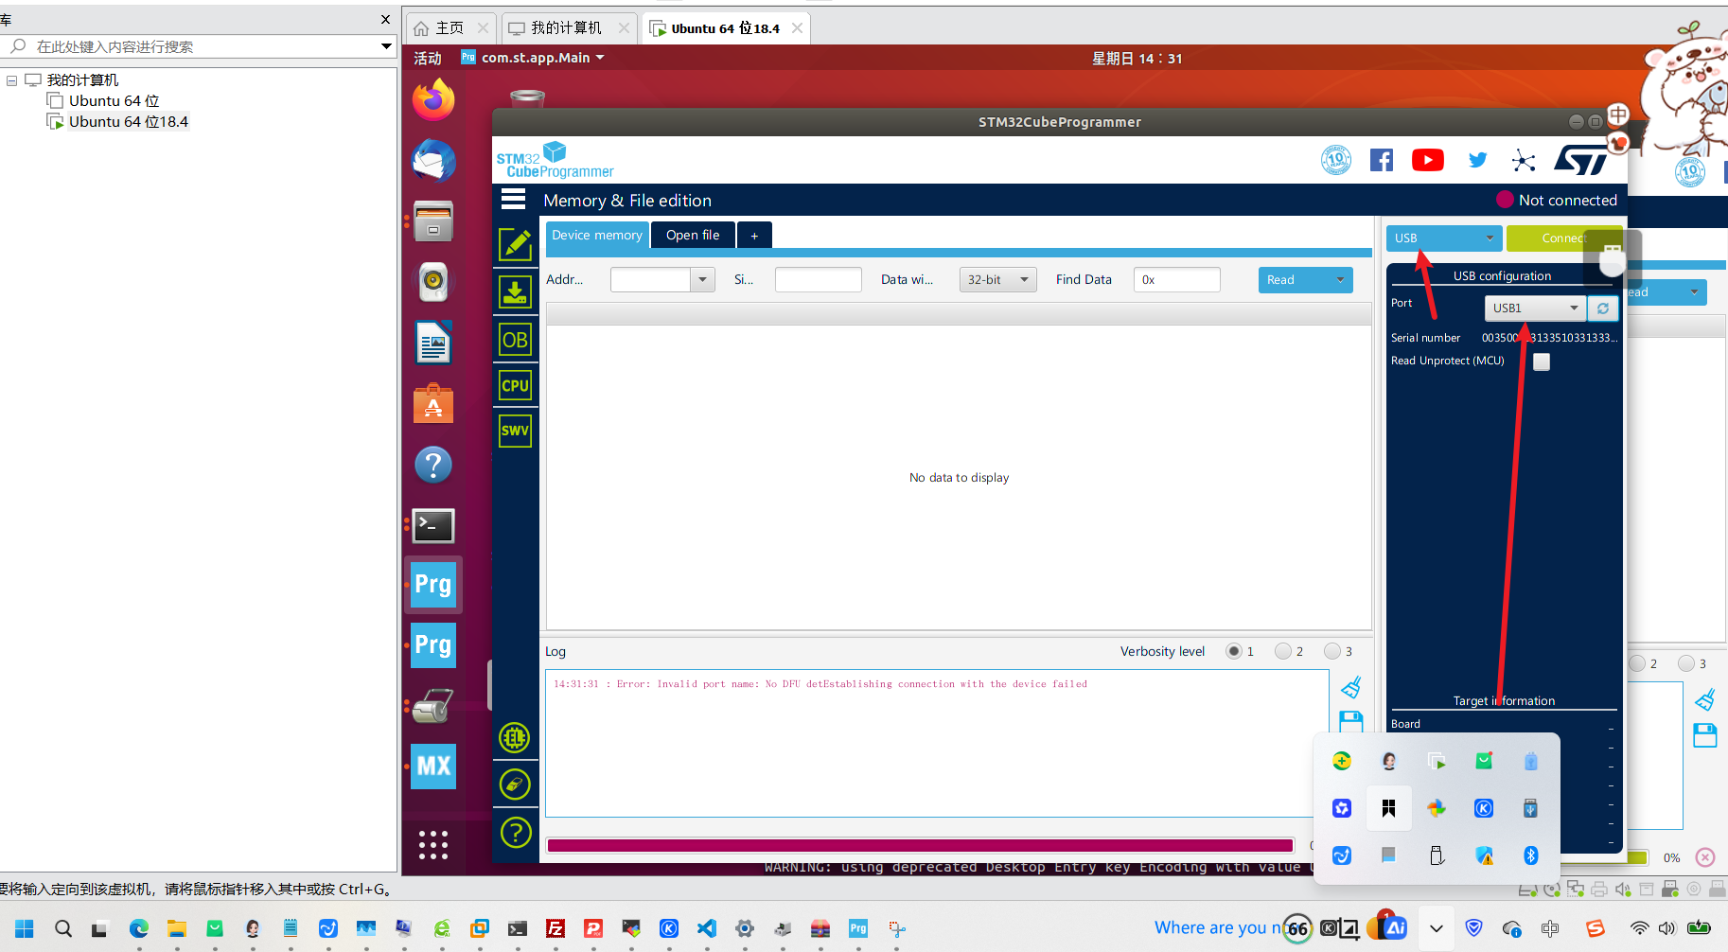The width and height of the screenshot is (1728, 952).
Task: Open the hamburger menu in STM32CubeProgrammer
Action: coord(513,199)
